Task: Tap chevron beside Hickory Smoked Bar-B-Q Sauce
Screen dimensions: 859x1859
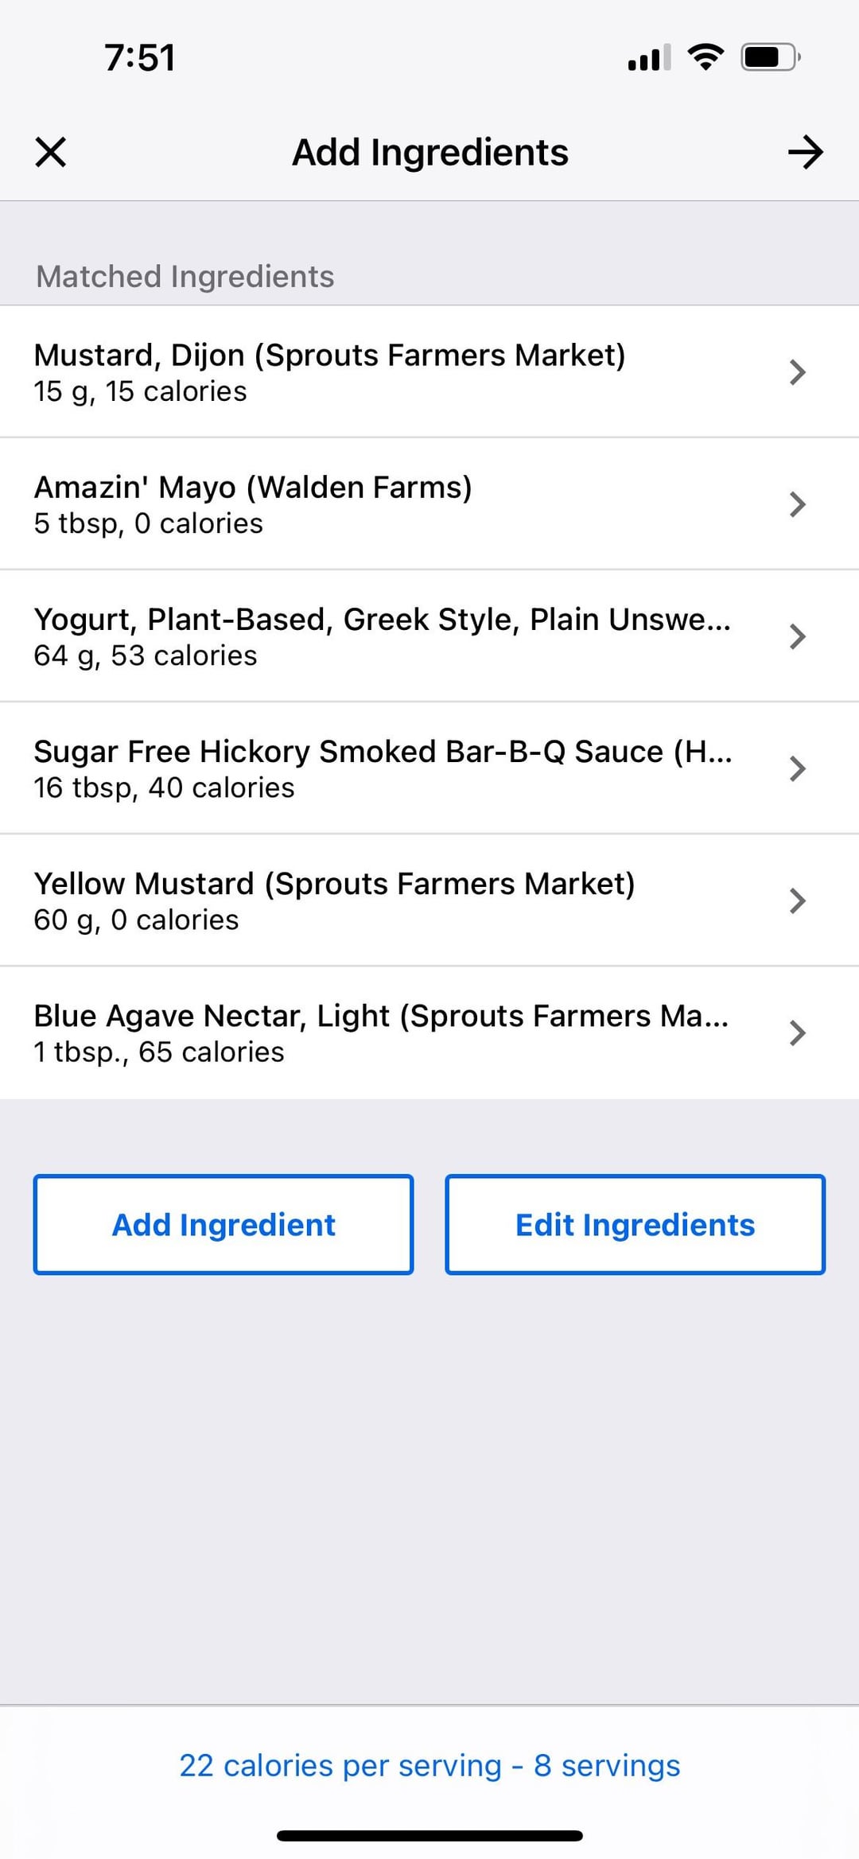Action: click(x=797, y=768)
